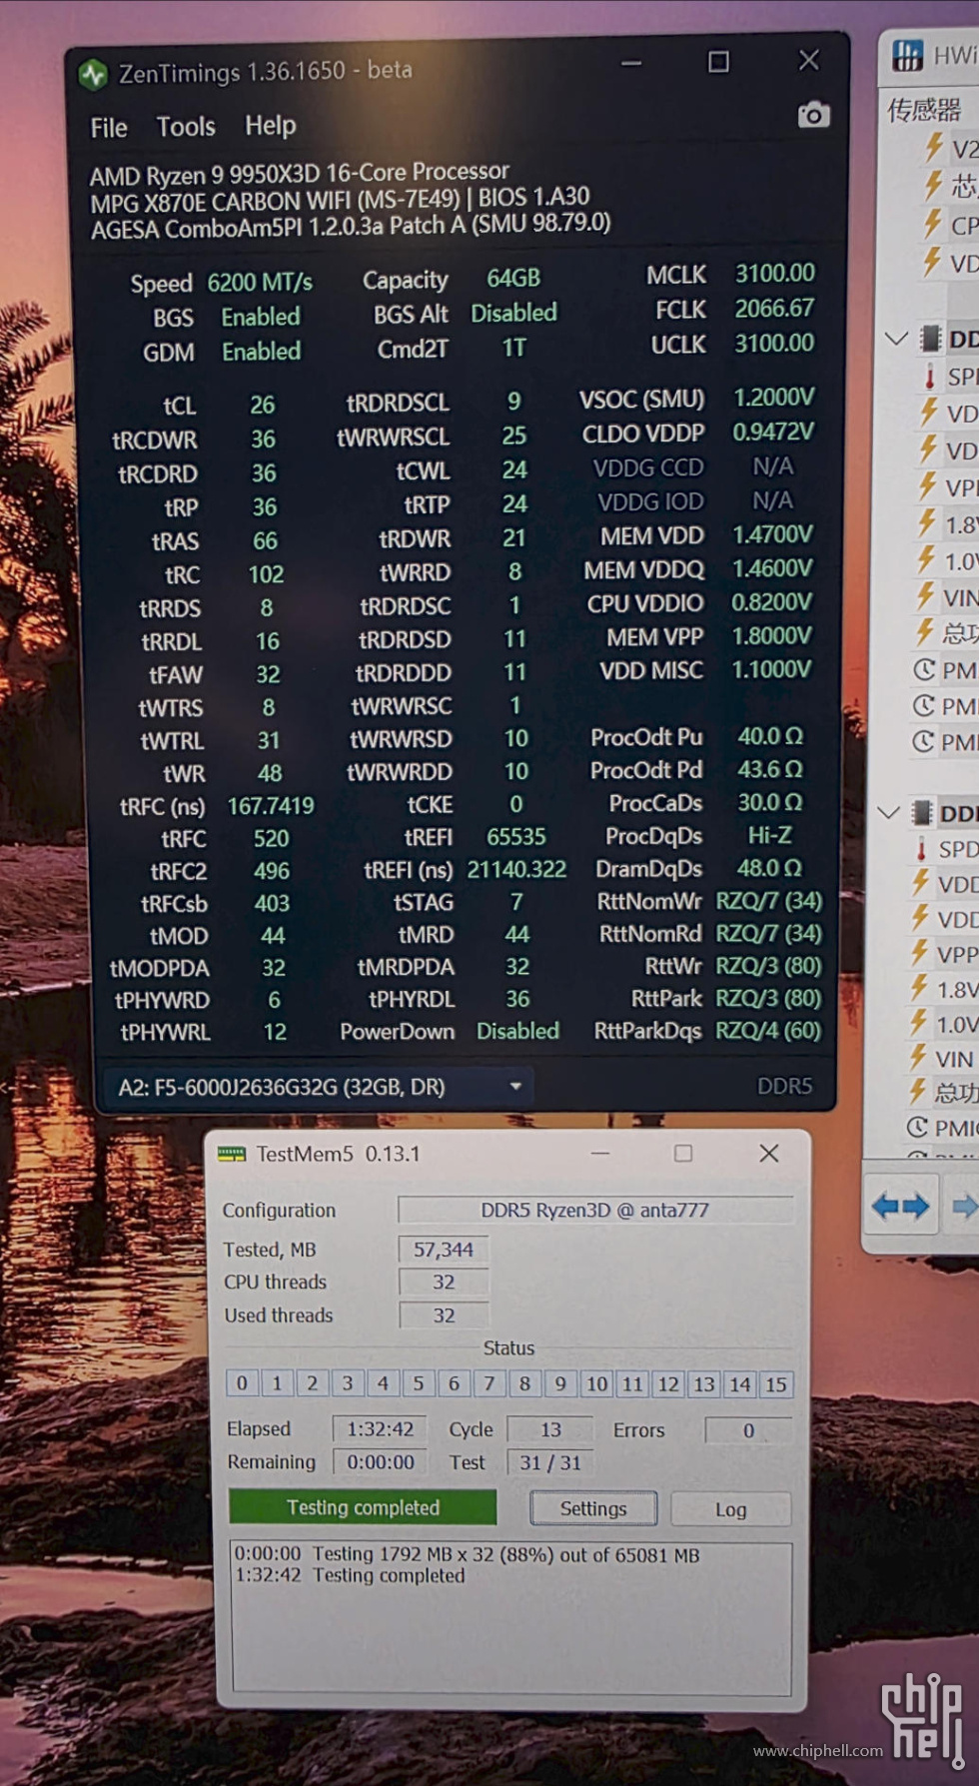Click the DDR5 label in ZenTimings footer
Viewport: 979px width, 1786px height.
click(784, 1086)
